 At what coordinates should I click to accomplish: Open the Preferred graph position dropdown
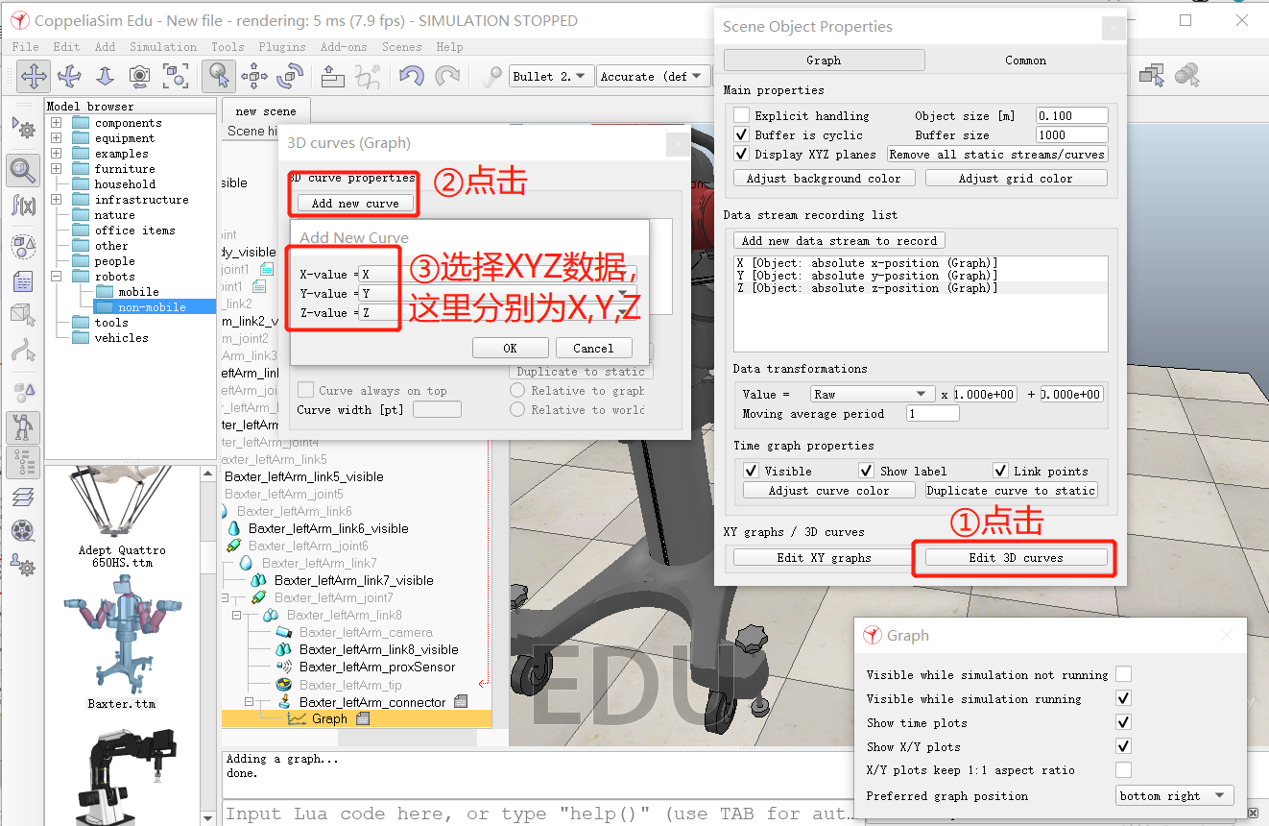tap(1174, 795)
